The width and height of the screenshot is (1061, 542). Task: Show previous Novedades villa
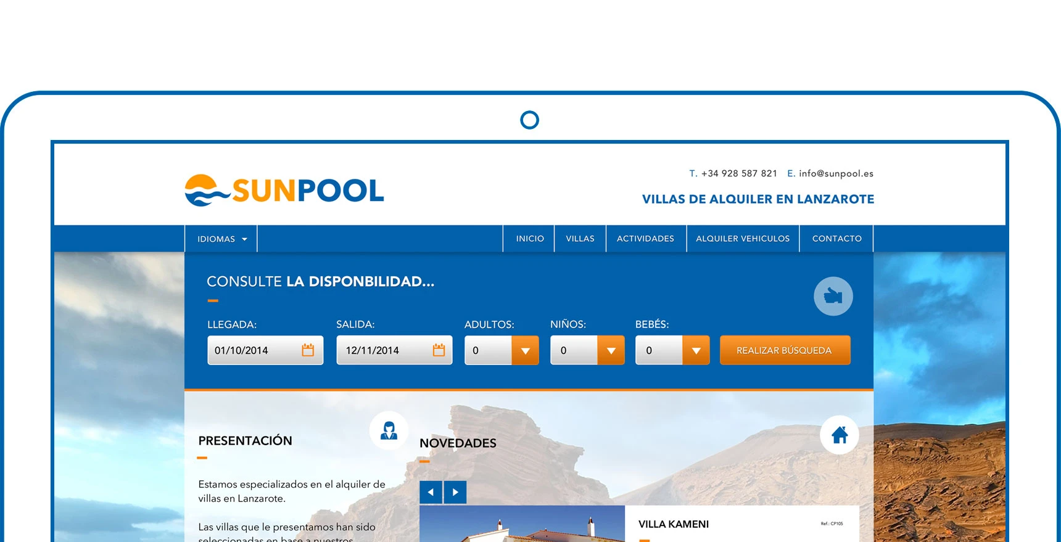[431, 492]
